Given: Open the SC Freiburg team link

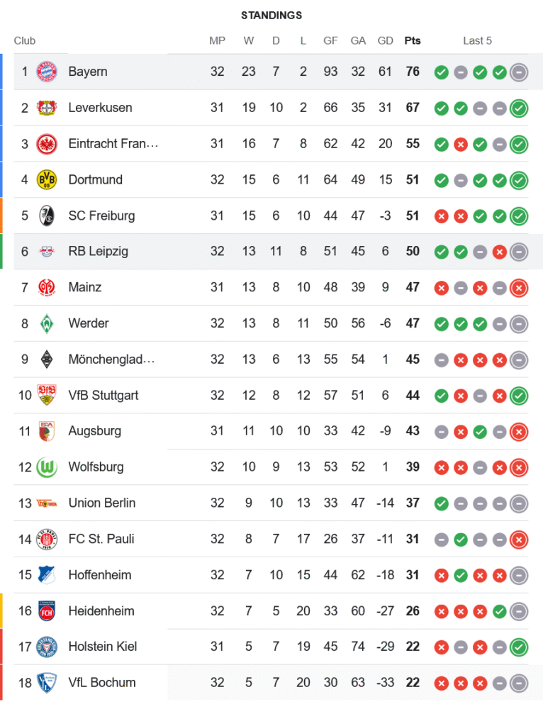Looking at the screenshot, I should pos(101,216).
